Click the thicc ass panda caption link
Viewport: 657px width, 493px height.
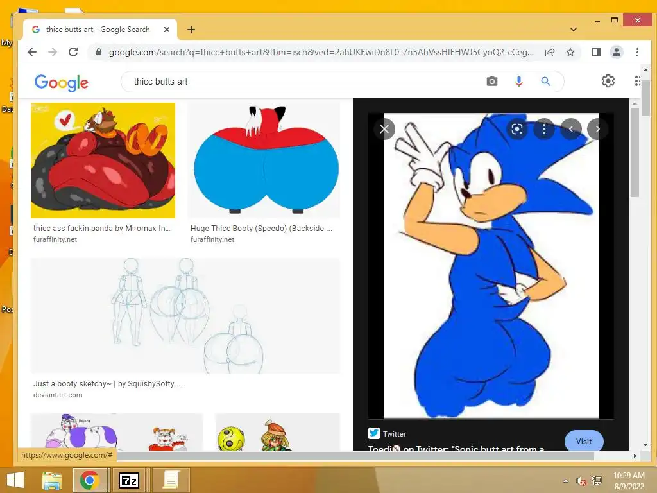pyautogui.click(x=102, y=229)
